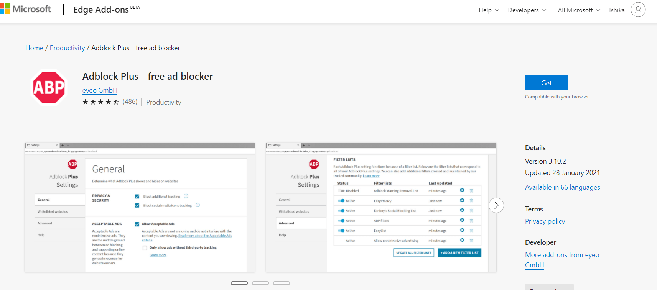Click the Adblock Plus ABP logo
657x290 pixels.
[x=49, y=87]
